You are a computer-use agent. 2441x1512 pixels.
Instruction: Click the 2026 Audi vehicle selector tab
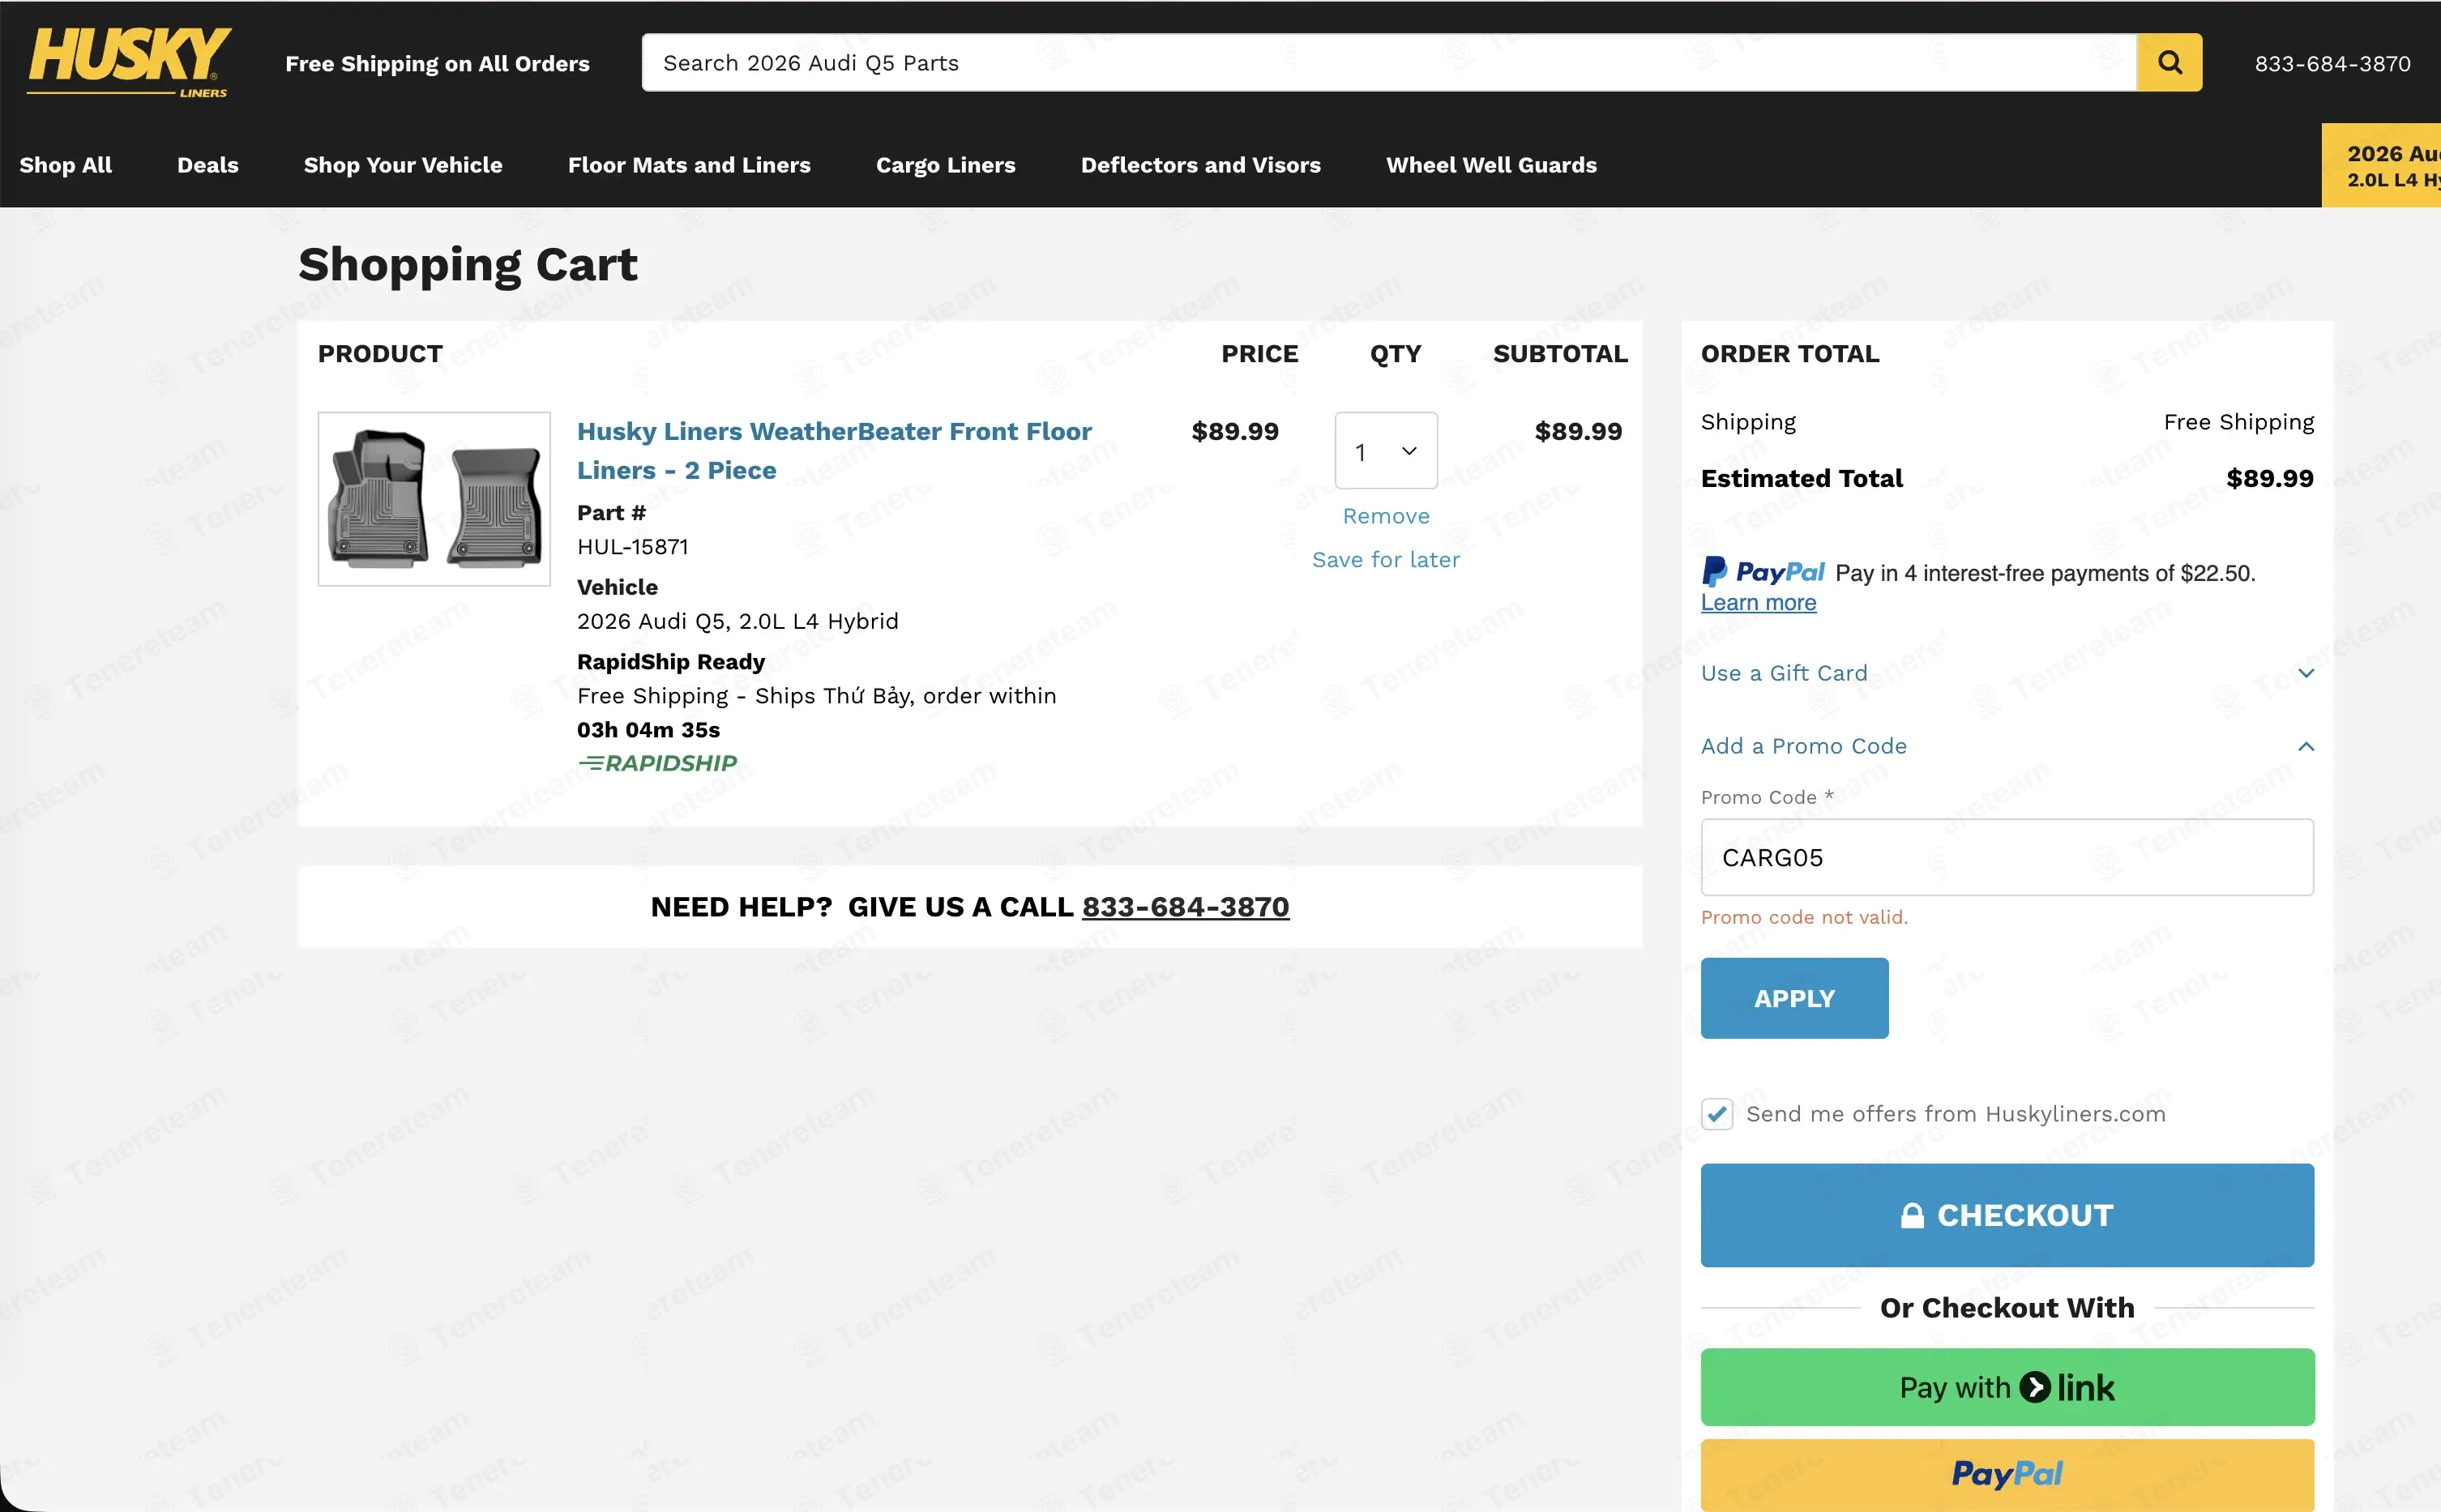point(2381,165)
